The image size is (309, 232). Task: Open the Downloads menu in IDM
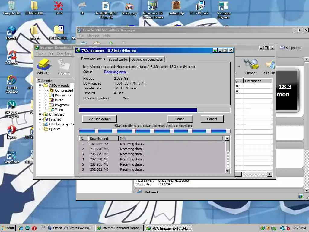click(65, 53)
